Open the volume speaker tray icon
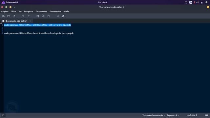The image size is (210, 118). pyautogui.click(x=198, y=2)
